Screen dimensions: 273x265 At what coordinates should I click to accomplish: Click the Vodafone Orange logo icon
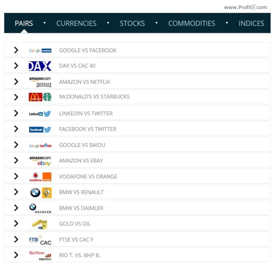(x=40, y=177)
